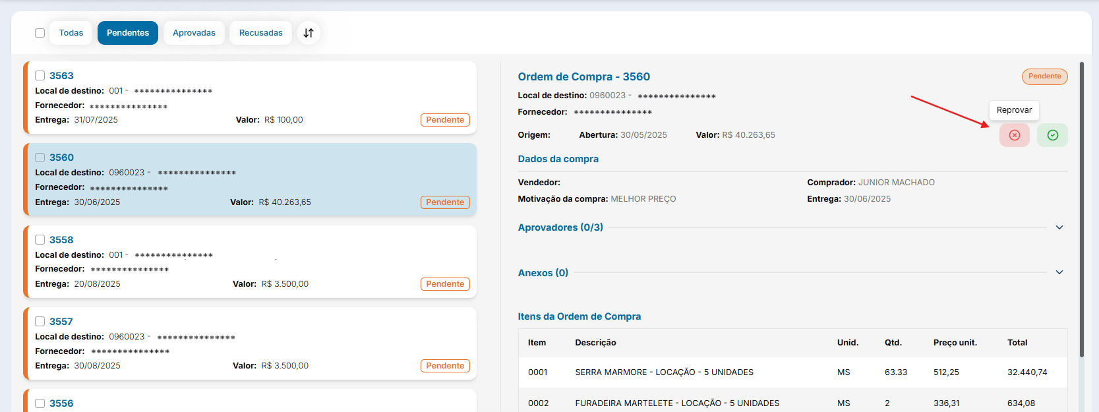Check the box for order 3557
The image size is (1099, 412).
40,322
